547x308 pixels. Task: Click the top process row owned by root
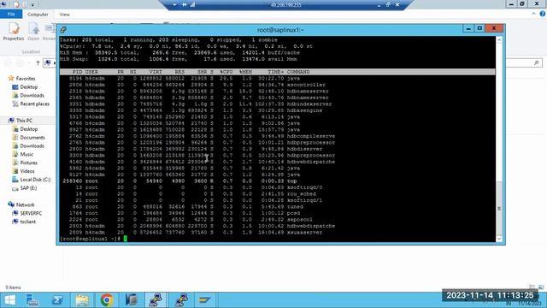tap(180, 181)
